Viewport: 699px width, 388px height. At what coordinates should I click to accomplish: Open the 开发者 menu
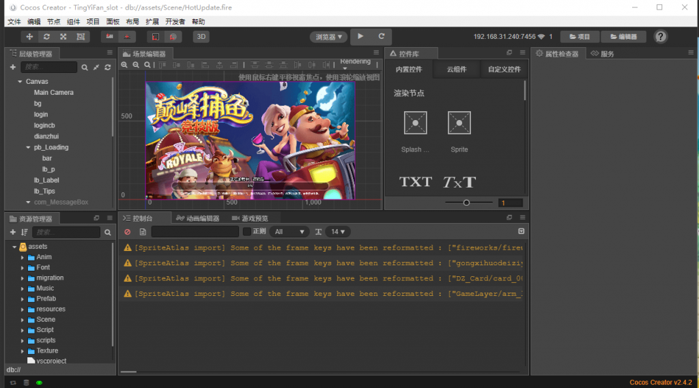[175, 21]
